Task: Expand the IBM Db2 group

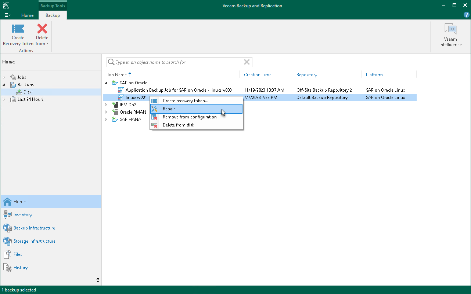Action: tap(106, 105)
